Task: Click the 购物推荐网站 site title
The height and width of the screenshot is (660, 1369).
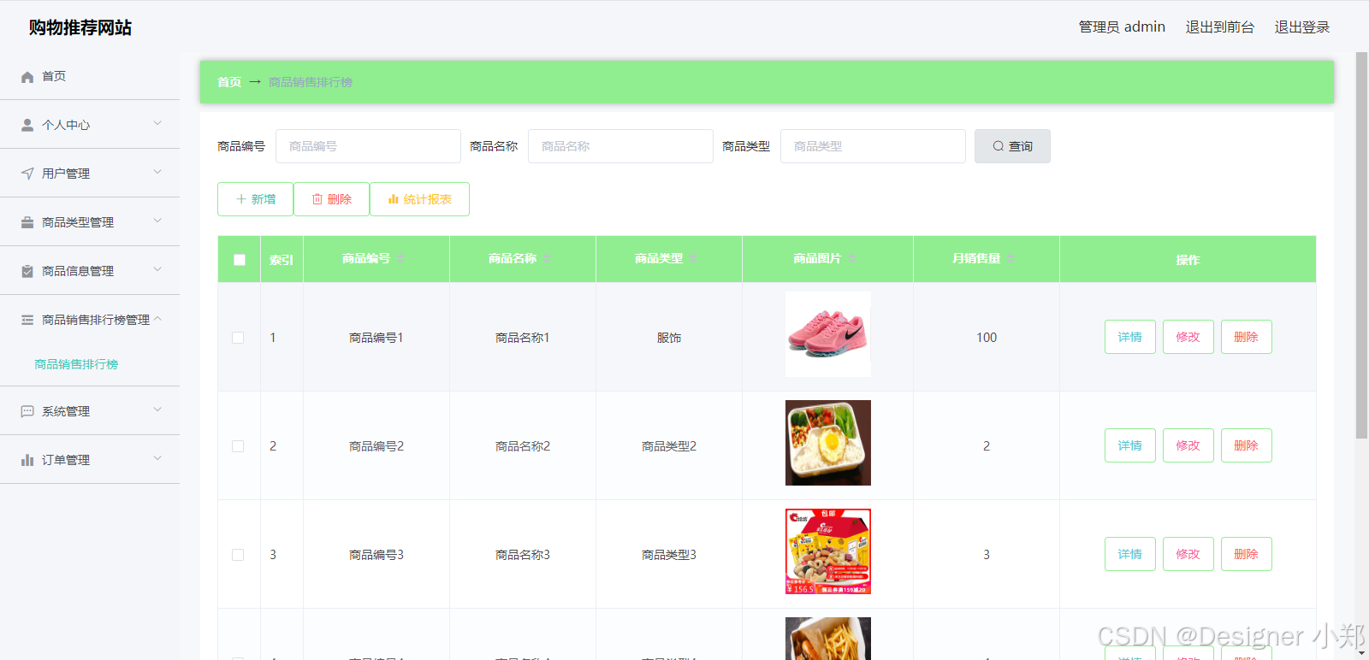Action: click(x=80, y=27)
